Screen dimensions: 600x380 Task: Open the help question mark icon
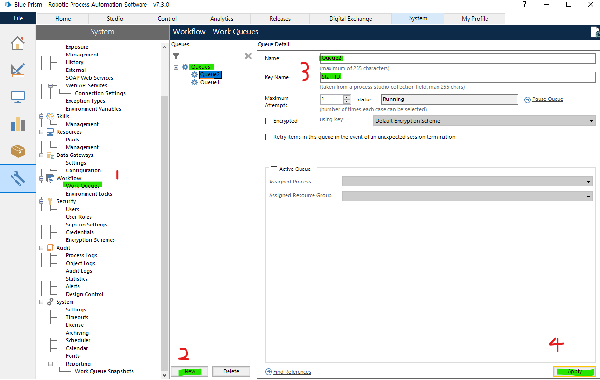(525, 4)
